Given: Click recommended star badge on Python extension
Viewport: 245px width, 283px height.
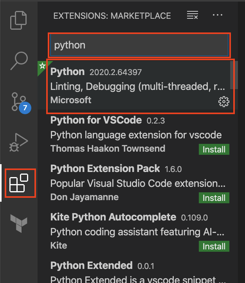Looking at the screenshot, I should tap(42, 66).
